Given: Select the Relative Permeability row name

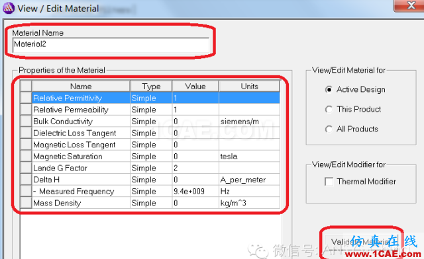Looking at the screenshot, I should pos(81,110).
